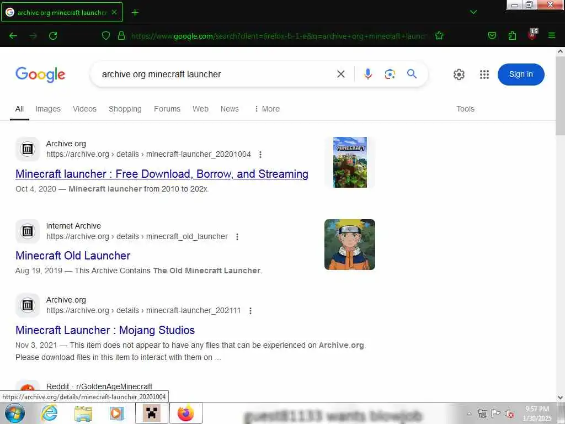The image size is (565, 424).
Task: Switch to Firefox in the taskbar
Action: 185,413
